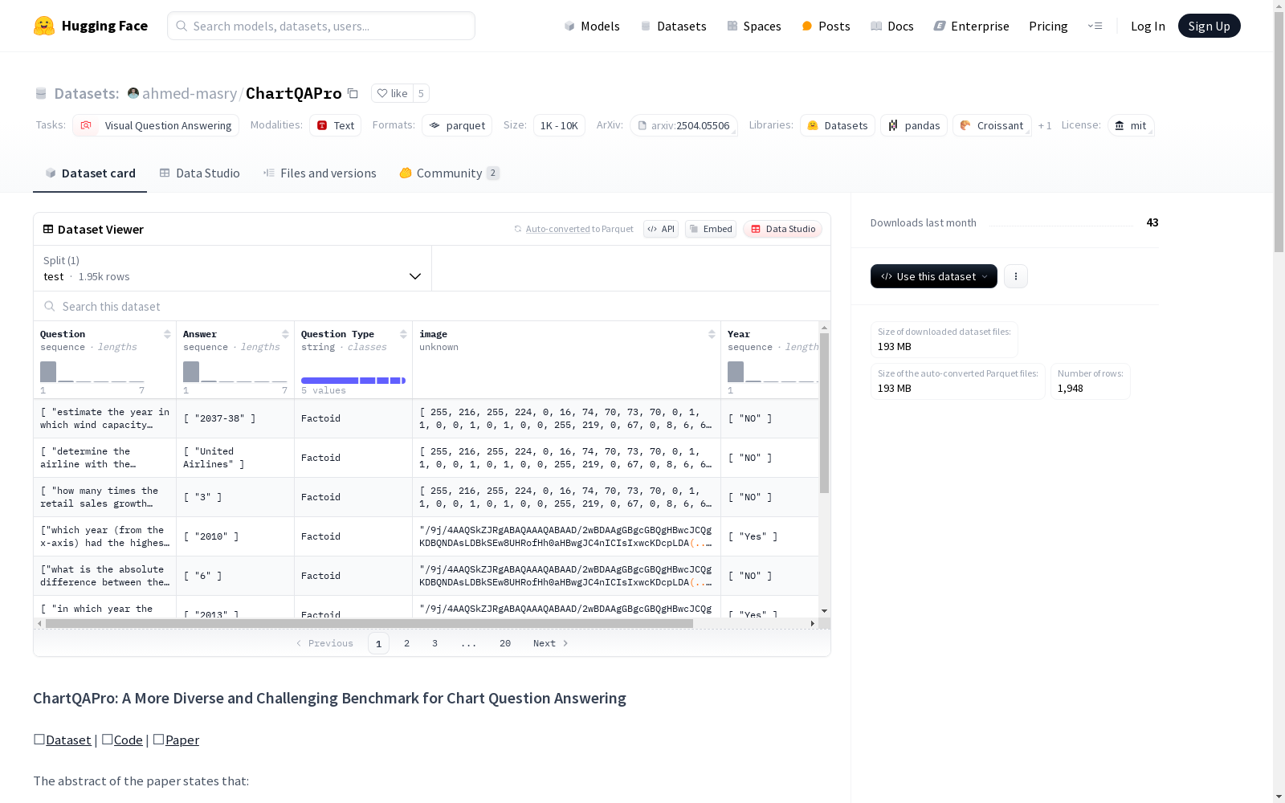Screen dimensions: 1285x803
Task: Focus the Search this dataset field
Action: [432, 306]
